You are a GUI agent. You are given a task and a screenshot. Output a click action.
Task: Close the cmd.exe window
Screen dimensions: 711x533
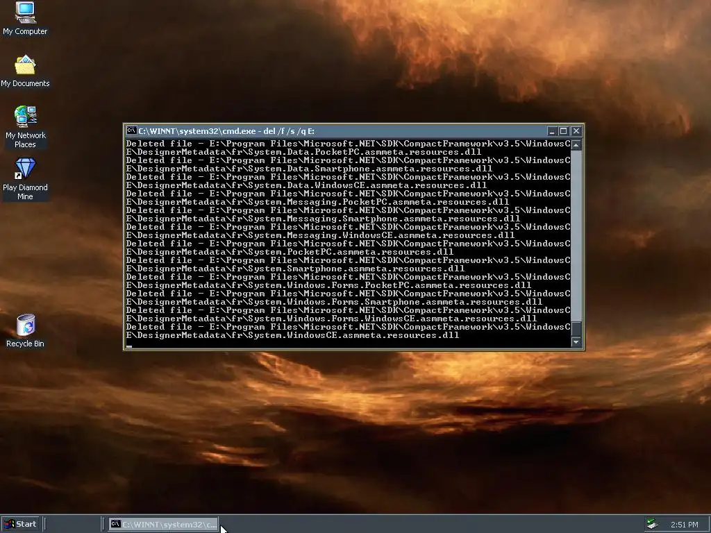click(576, 131)
